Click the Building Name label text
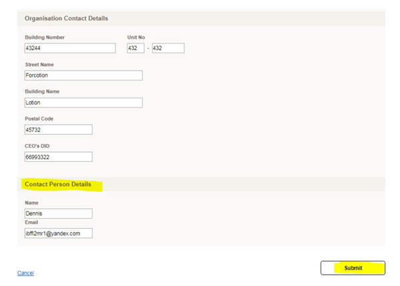The height and width of the screenshot is (286, 400). click(x=42, y=91)
